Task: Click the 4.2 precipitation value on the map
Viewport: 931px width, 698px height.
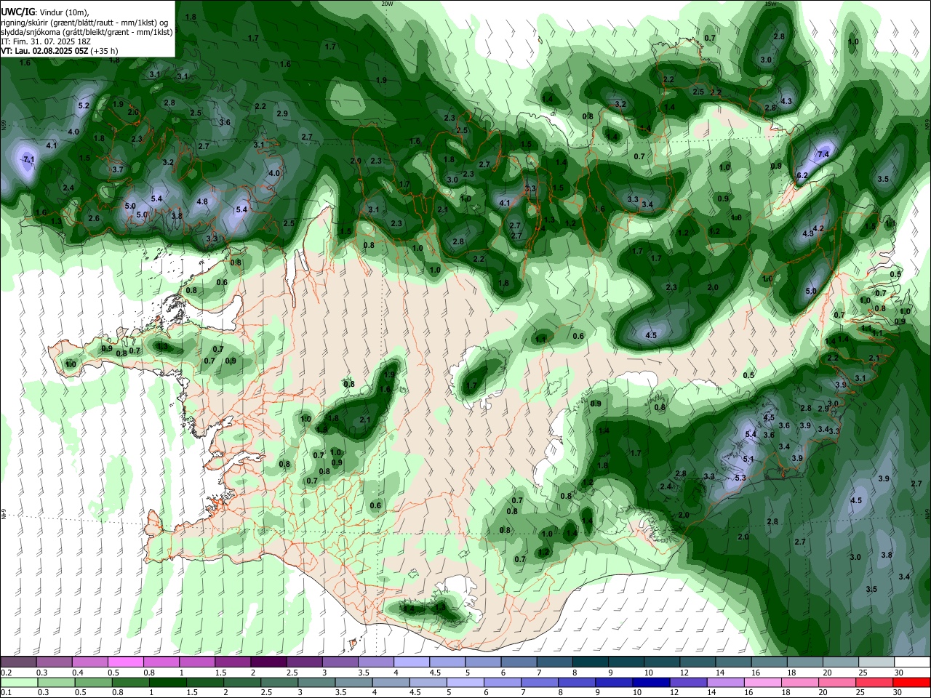Action: (818, 228)
